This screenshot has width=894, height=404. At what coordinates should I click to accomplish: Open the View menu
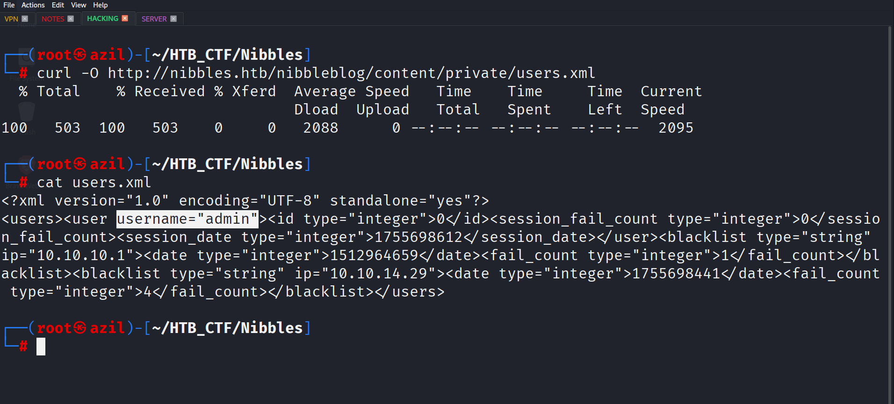(79, 5)
